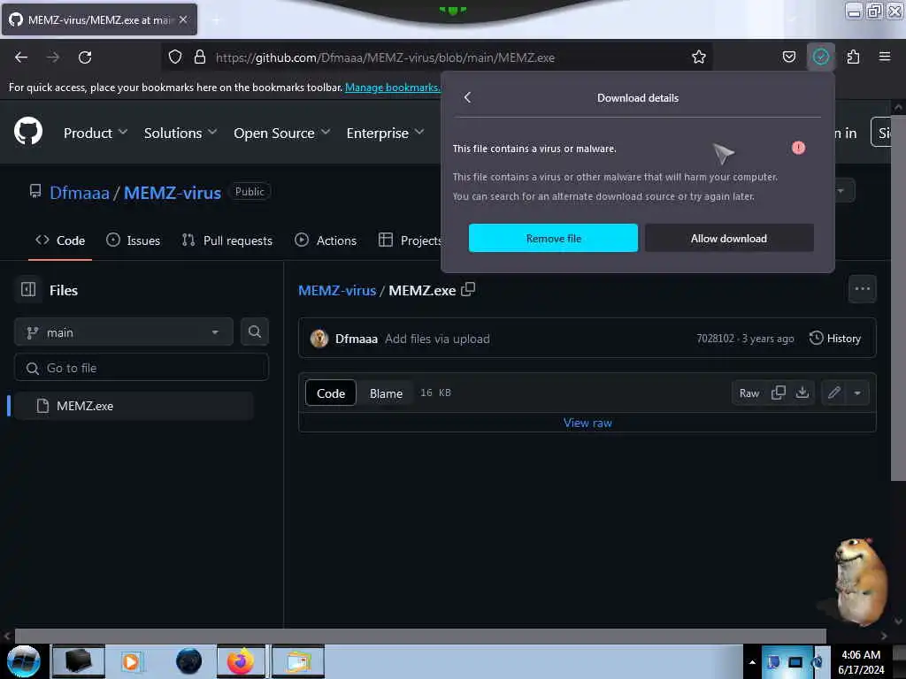The image size is (906, 679).
Task: Open the Windows Start orb
Action: coord(24,661)
